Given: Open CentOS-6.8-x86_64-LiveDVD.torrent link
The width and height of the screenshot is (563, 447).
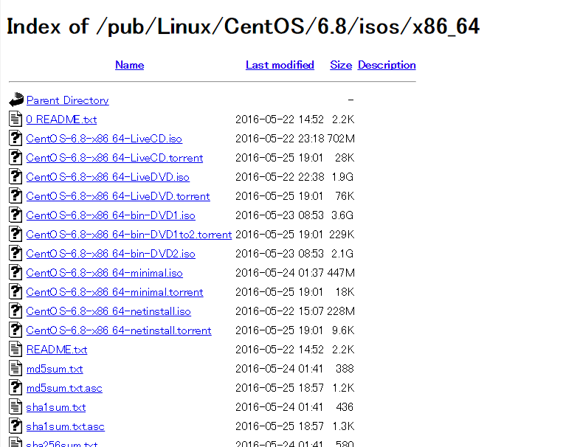Looking at the screenshot, I should 118,196.
